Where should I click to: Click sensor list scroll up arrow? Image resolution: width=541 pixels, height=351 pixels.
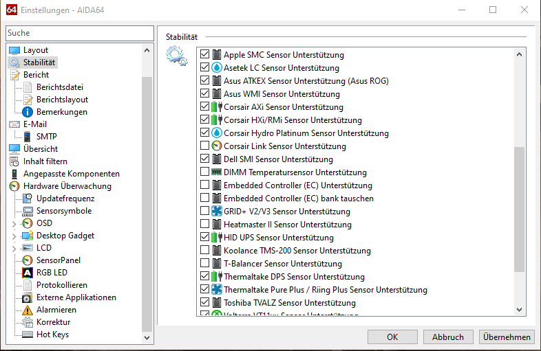(519, 54)
